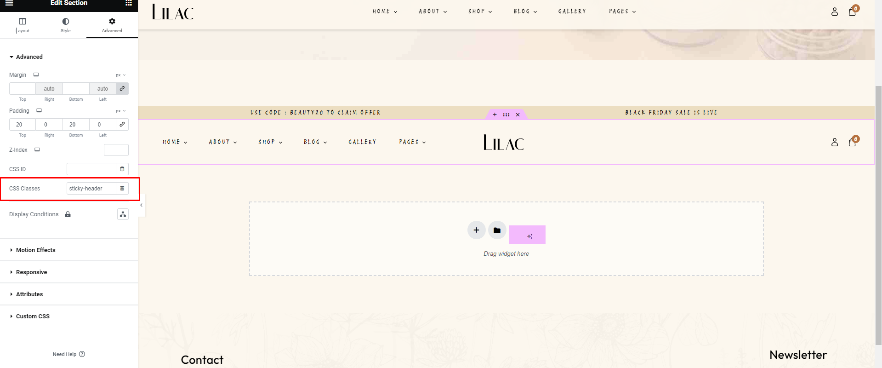Click Gallery in selected section nav
The height and width of the screenshot is (368, 882).
(x=362, y=142)
